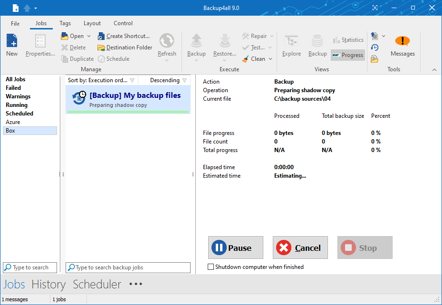The image size is (442, 305).
Task: Show the Progress view
Action: click(x=348, y=55)
